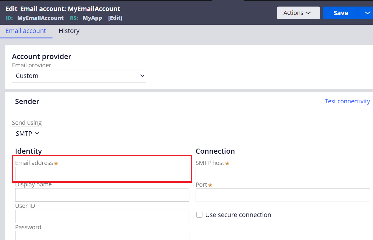This screenshot has height=240, width=373.
Task: Open the Actions menu
Action: pyautogui.click(x=298, y=13)
